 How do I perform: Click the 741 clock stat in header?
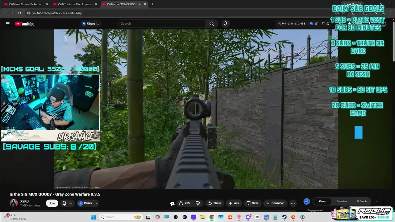[x=282, y=23]
